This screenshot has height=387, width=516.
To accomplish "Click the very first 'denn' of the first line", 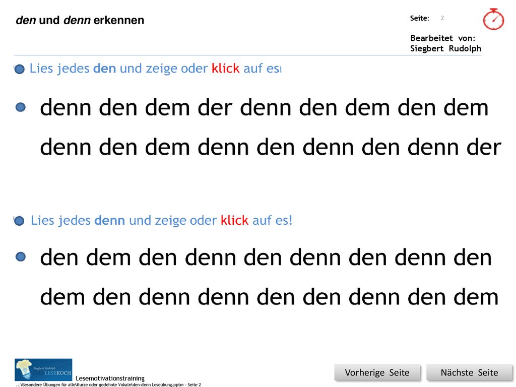I will pos(66,108).
